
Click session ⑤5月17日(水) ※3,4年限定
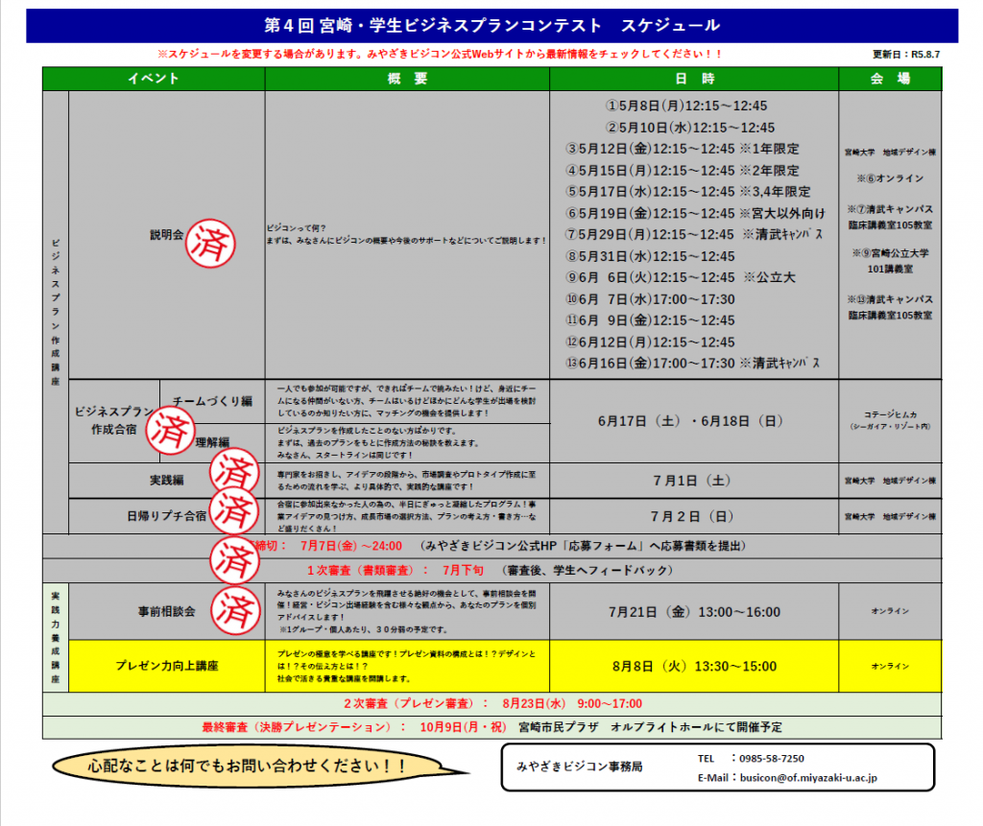point(688,192)
